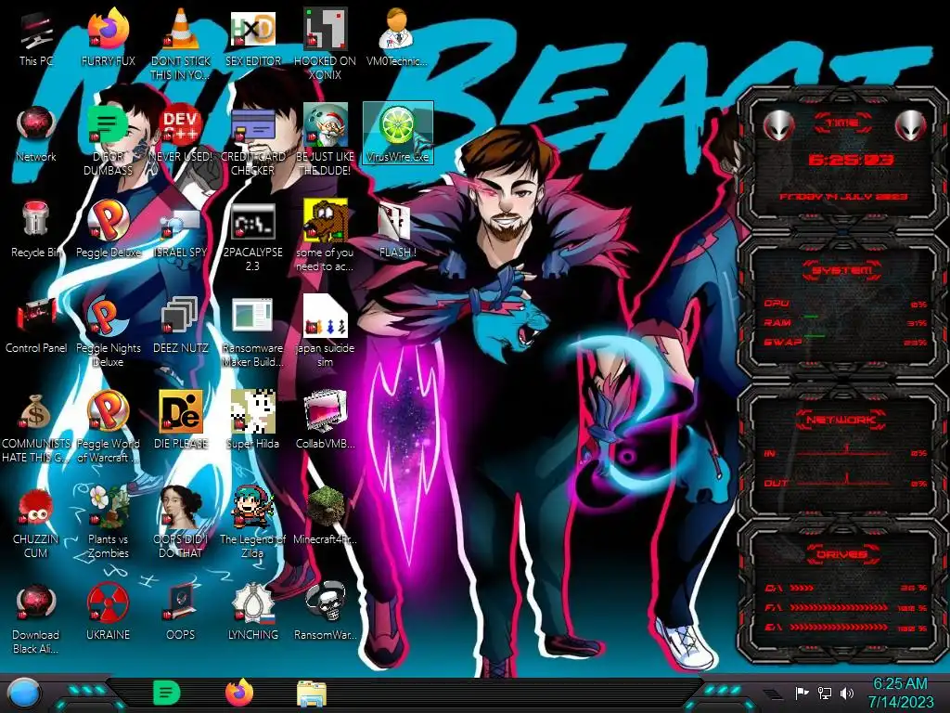The height and width of the screenshot is (713, 950).
Task: Select the portrait icon OOPS DID I DO THAT
Action: click(180, 523)
